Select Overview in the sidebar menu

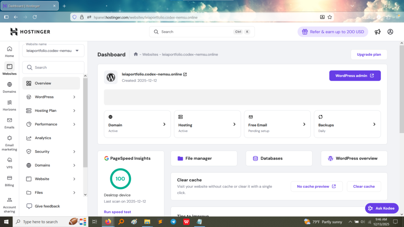click(51, 83)
